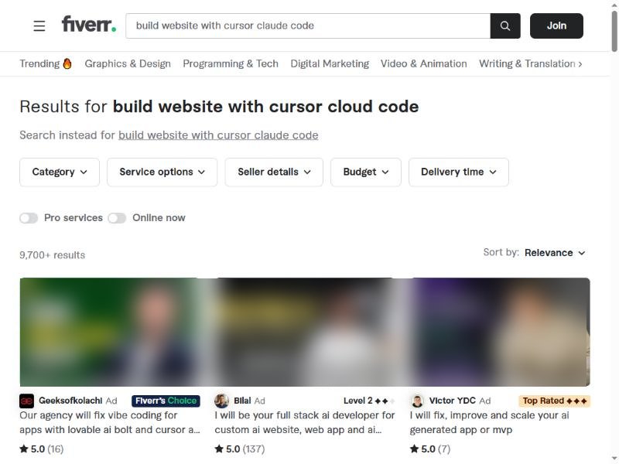The image size is (619, 464).
Task: Click the right arrow of category bar
Action: [x=580, y=64]
